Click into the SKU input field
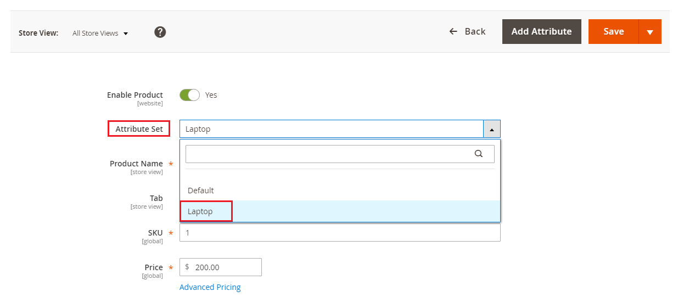Image resolution: width=678 pixels, height=302 pixels. 340,232
